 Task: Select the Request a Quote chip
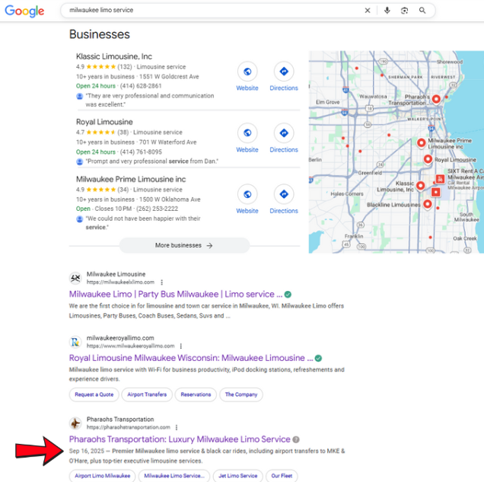click(x=94, y=394)
